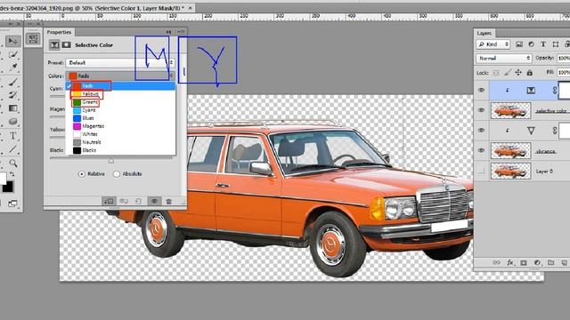The image size is (570, 320).
Task: Clip adjustment to layer in Properties footer
Action: coord(109,201)
